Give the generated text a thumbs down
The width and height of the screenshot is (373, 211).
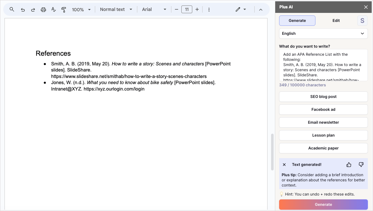361,164
